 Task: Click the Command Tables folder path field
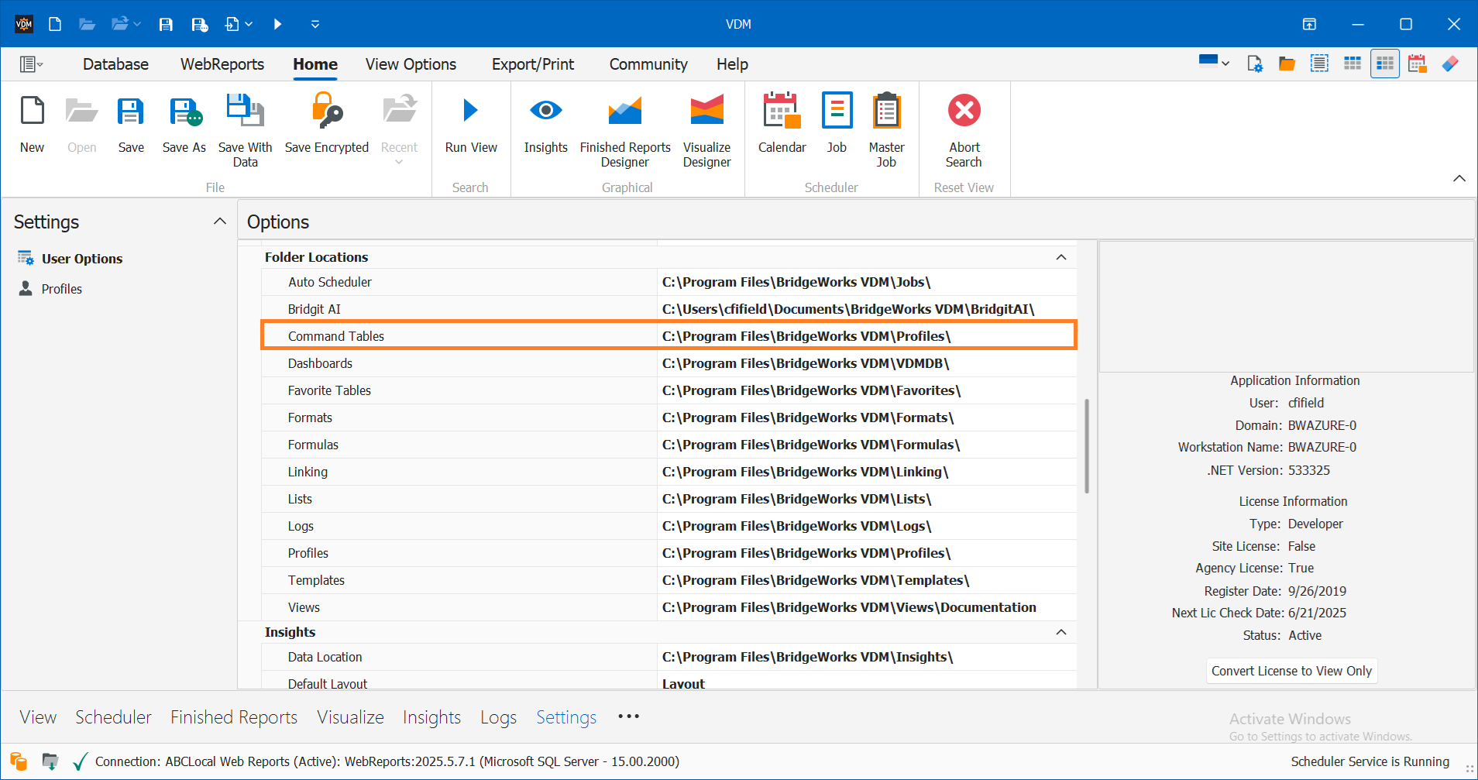(866, 336)
